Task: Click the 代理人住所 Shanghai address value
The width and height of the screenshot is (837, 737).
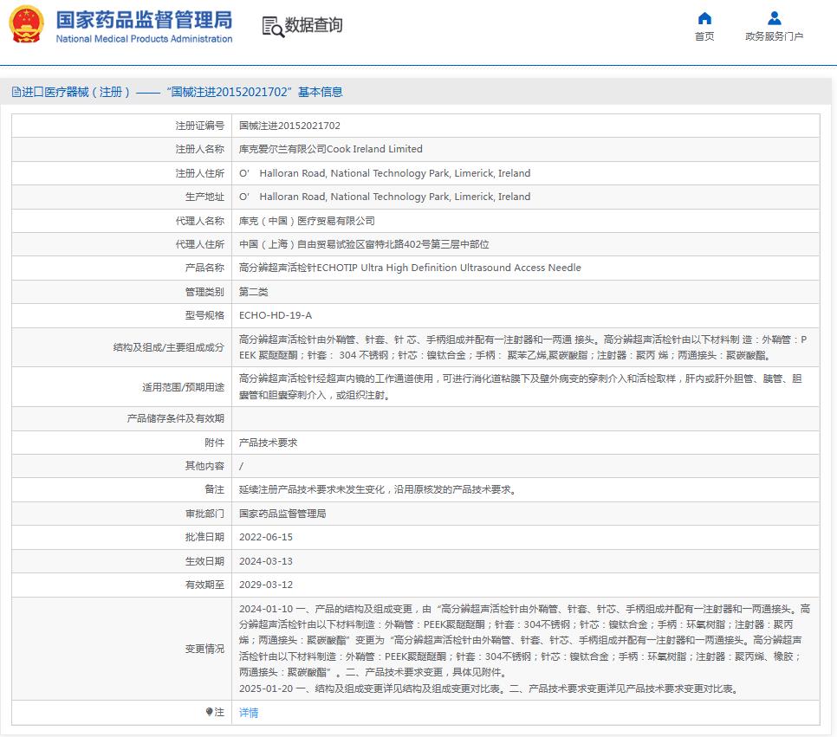Action: point(364,244)
